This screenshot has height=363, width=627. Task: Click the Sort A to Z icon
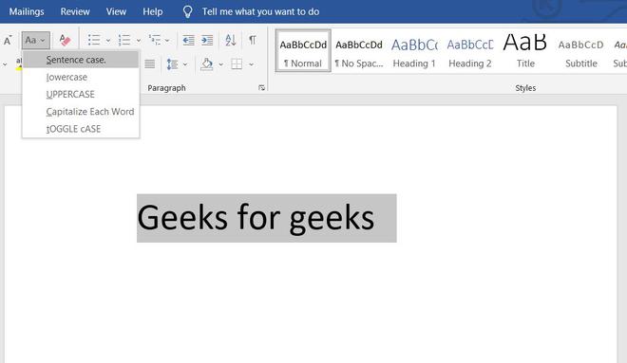(231, 40)
